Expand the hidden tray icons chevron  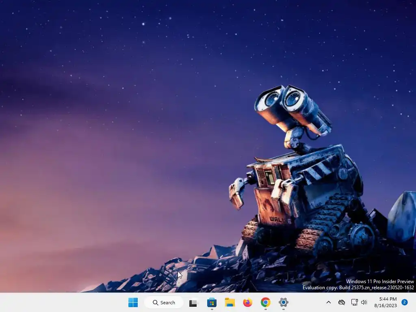328,302
